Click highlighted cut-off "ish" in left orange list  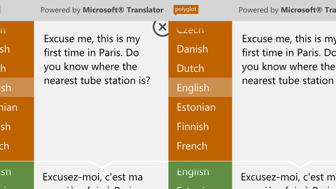pos(6,88)
